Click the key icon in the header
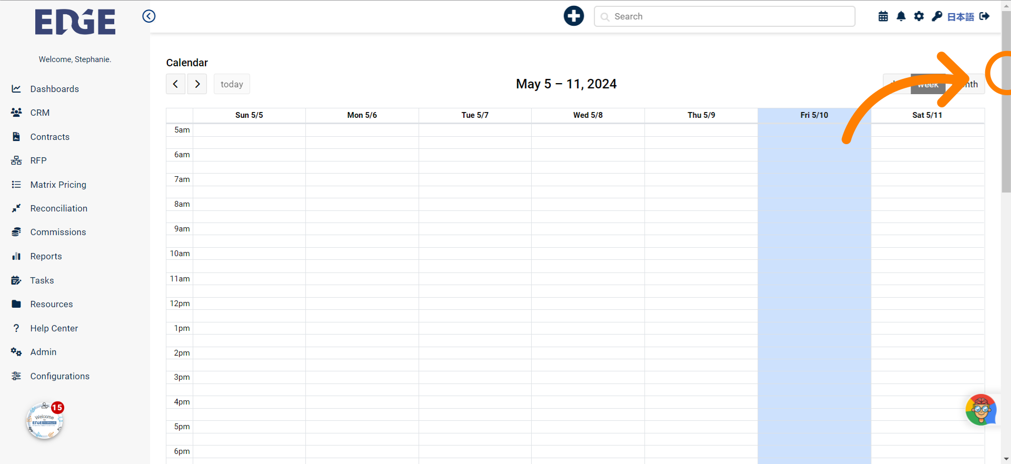This screenshot has height=464, width=1011. click(x=937, y=16)
